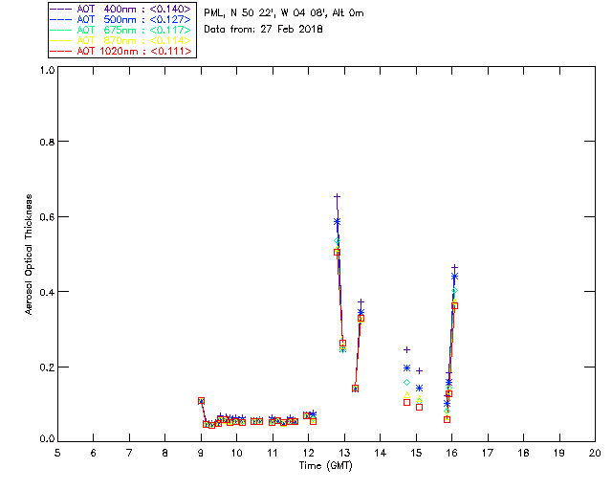Click the isolated green diamond near 0.16 before 15h
This screenshot has height=490, width=612.
406,382
